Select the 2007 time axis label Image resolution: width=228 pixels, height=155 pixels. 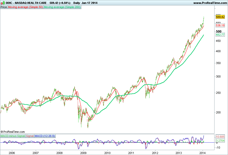[x=35, y=153]
